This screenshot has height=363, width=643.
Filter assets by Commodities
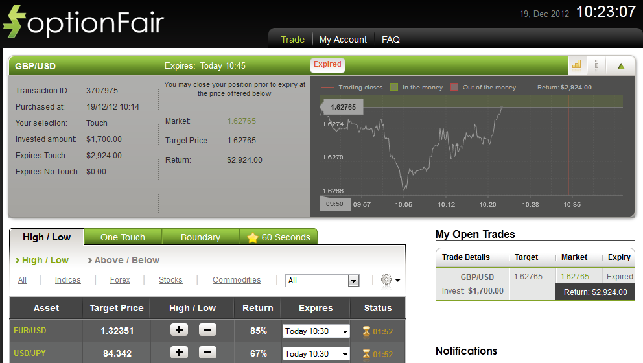pyautogui.click(x=237, y=280)
